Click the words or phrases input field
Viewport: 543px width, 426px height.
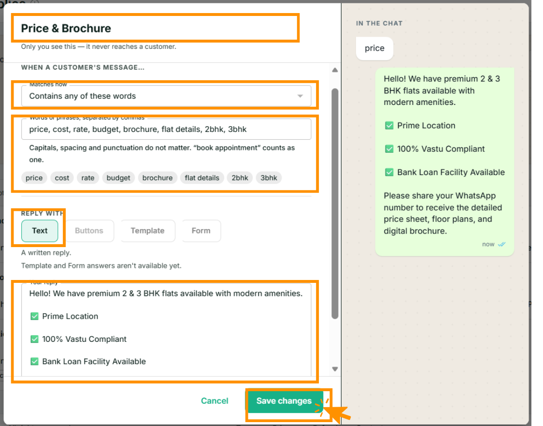(166, 129)
